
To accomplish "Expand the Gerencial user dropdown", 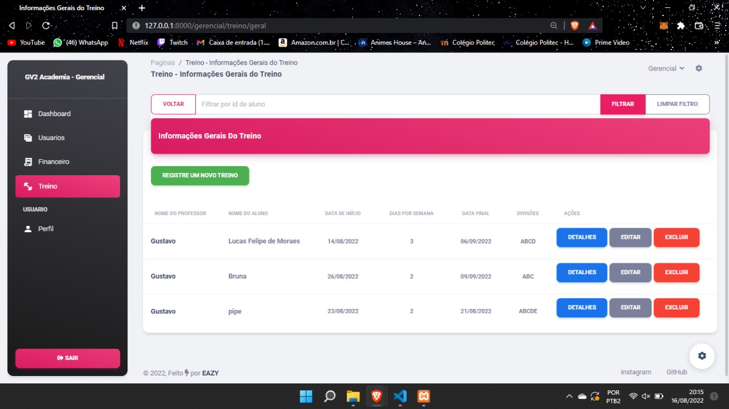I will pyautogui.click(x=666, y=68).
